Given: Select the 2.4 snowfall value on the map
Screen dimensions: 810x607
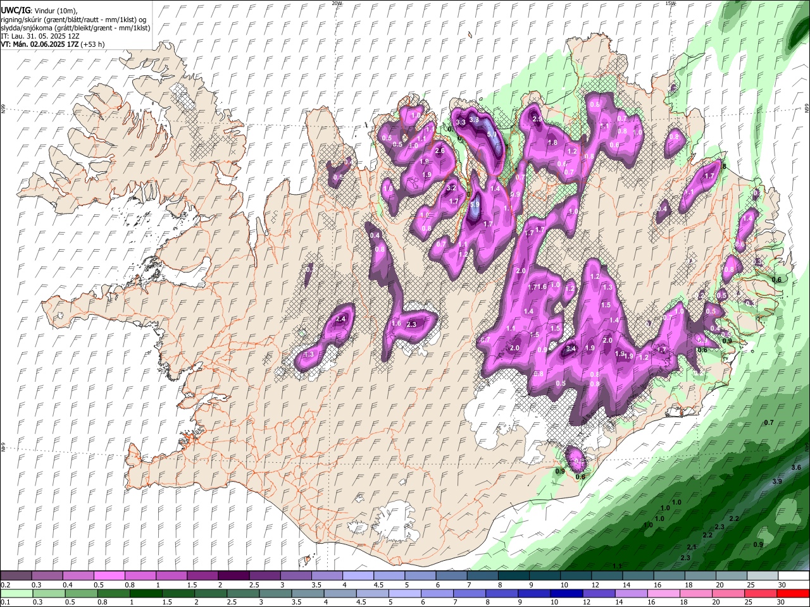Looking at the screenshot, I should click(x=341, y=319).
